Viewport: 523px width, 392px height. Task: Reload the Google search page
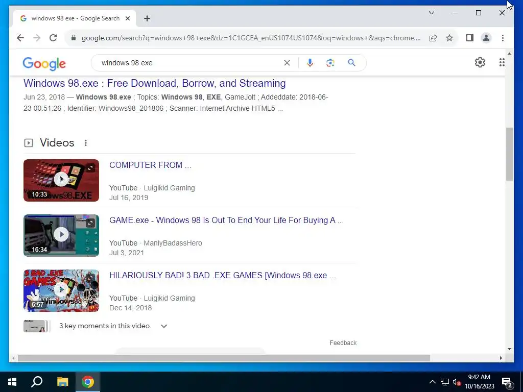53,38
